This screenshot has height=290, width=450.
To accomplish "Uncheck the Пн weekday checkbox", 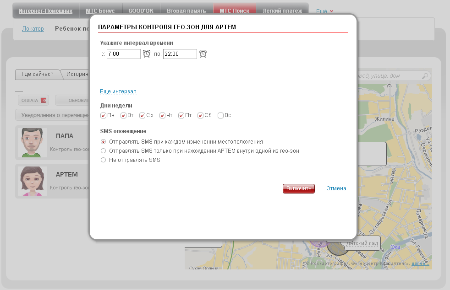I will pyautogui.click(x=103, y=116).
